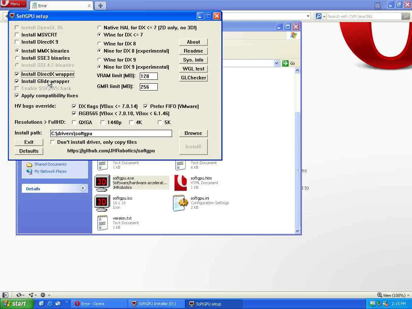Image resolution: width=412 pixels, height=309 pixels.
Task: Open Opera closed-tabs trash icon
Action: pyautogui.click(x=378, y=5)
